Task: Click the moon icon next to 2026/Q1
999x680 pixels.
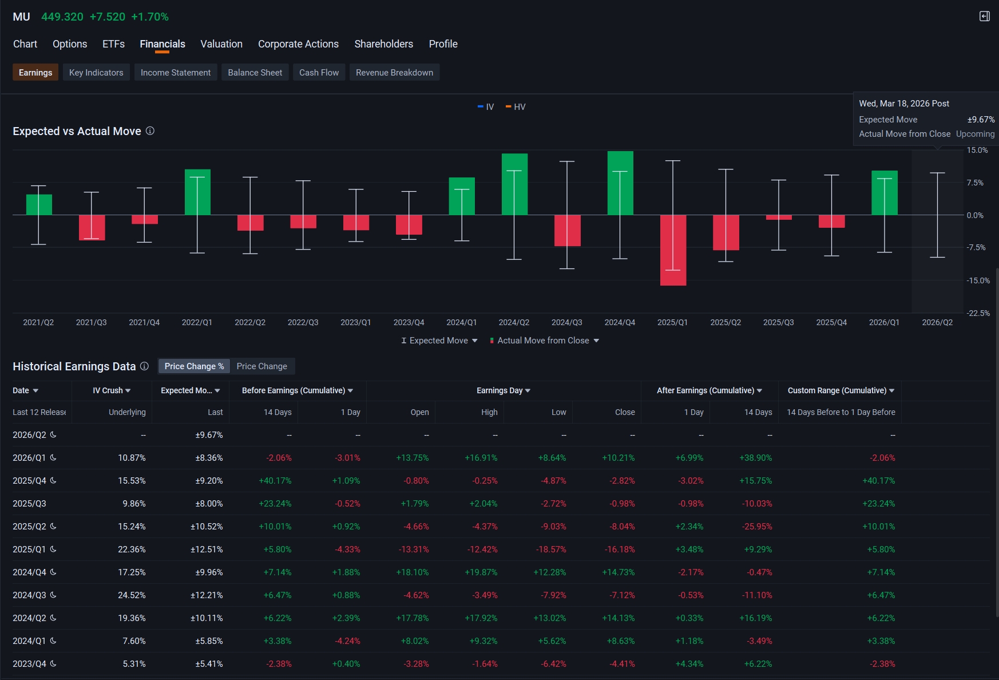Action: coord(53,457)
